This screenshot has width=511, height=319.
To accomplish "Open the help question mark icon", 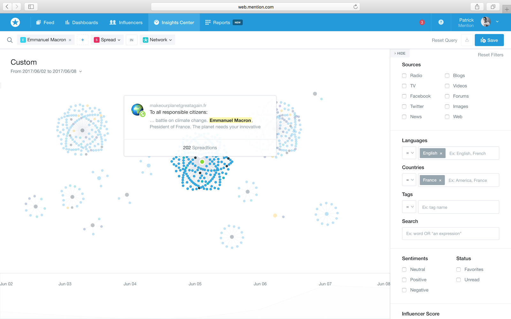I will pos(441,22).
